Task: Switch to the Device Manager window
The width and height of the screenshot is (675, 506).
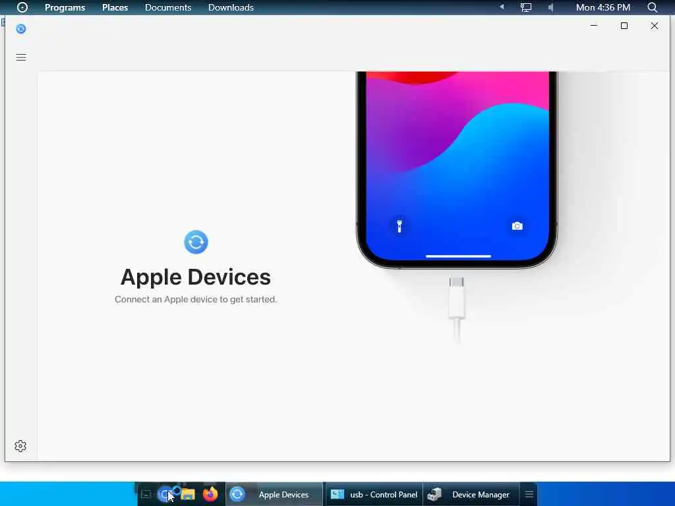Action: point(471,494)
